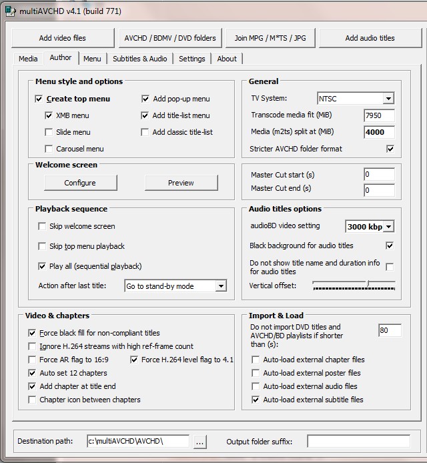
Task: Open AVCHD / BDMV / DVD folders
Action: pyautogui.click(x=170, y=38)
